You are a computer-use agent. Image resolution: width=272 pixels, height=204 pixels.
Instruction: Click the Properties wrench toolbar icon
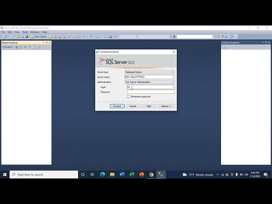click(x=226, y=37)
